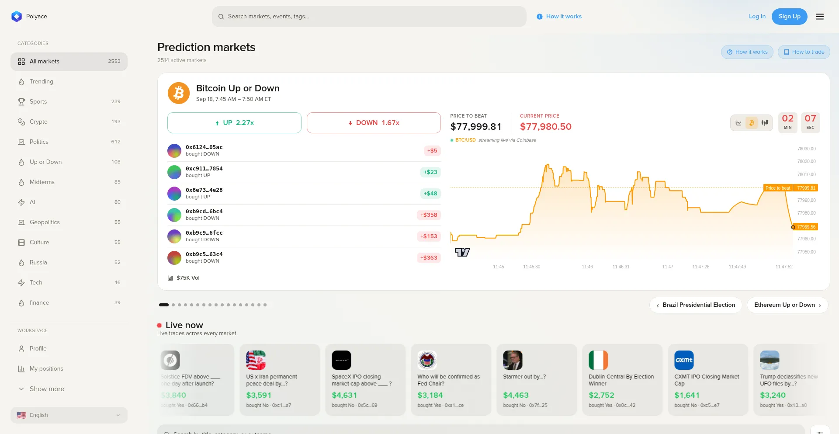Click the 77969.56 current price marker
The image size is (839, 434).
tap(806, 227)
